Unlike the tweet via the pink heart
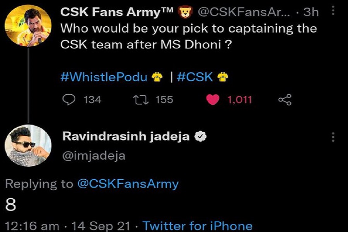The width and height of the screenshot is (348, 232). click(x=213, y=99)
